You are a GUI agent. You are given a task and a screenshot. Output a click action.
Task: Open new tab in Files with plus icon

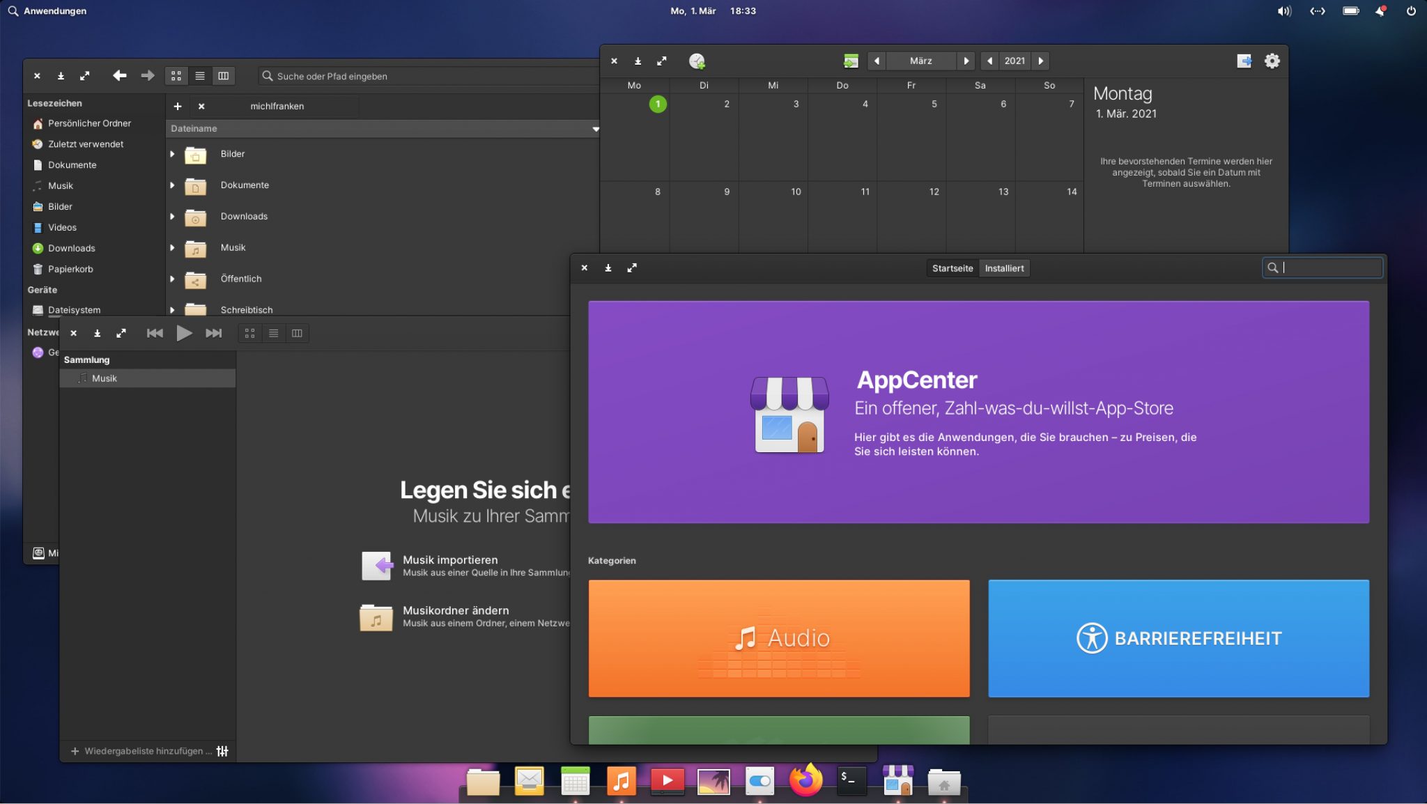178,106
